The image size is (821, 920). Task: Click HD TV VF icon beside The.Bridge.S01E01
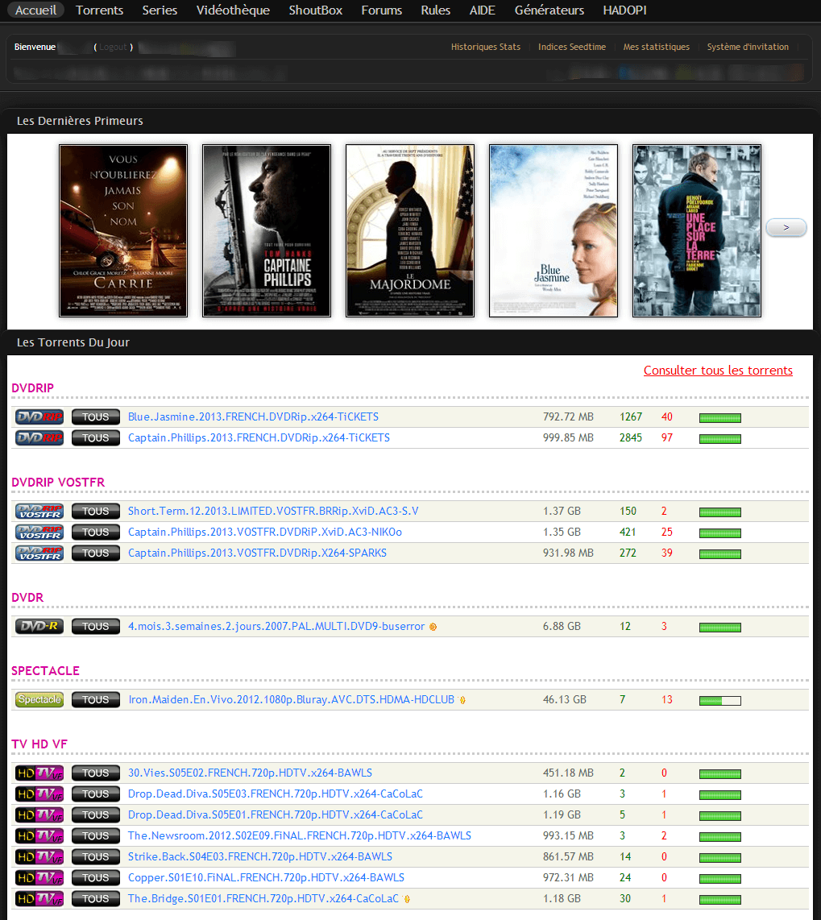tap(39, 899)
